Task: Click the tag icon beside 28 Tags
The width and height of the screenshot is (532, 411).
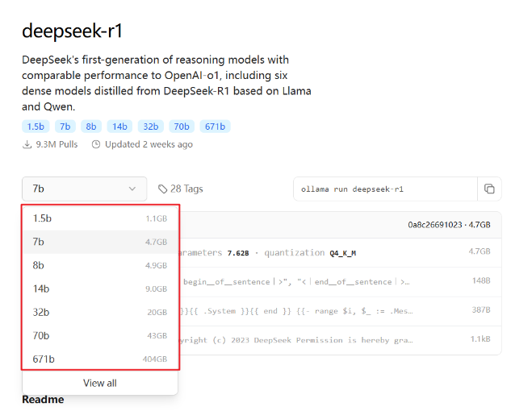Action: pos(163,189)
